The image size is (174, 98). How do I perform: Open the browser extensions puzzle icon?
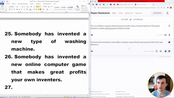[168, 8]
